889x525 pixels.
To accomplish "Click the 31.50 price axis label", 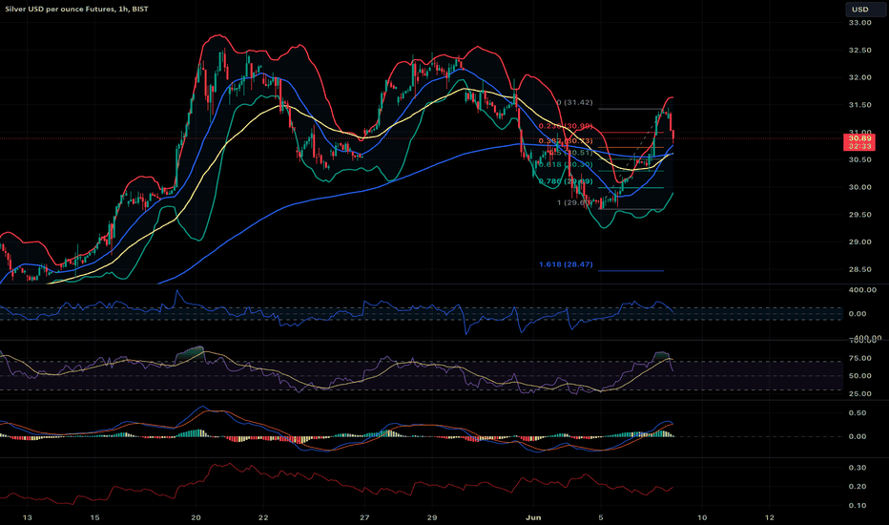I will pos(860,105).
